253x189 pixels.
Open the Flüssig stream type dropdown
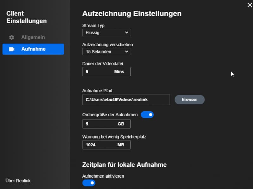[x=107, y=33]
